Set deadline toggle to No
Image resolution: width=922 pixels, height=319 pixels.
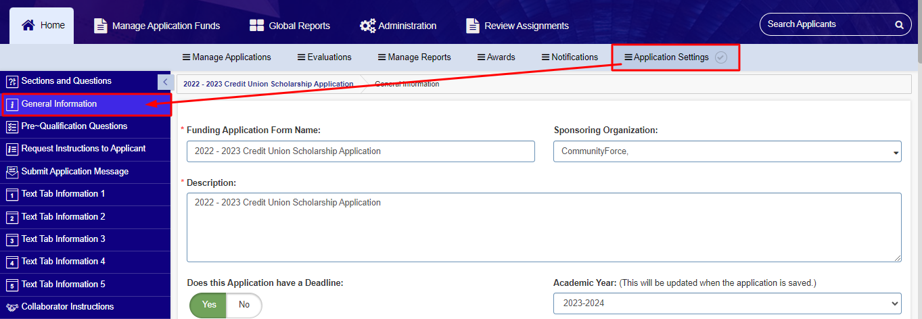tap(244, 305)
